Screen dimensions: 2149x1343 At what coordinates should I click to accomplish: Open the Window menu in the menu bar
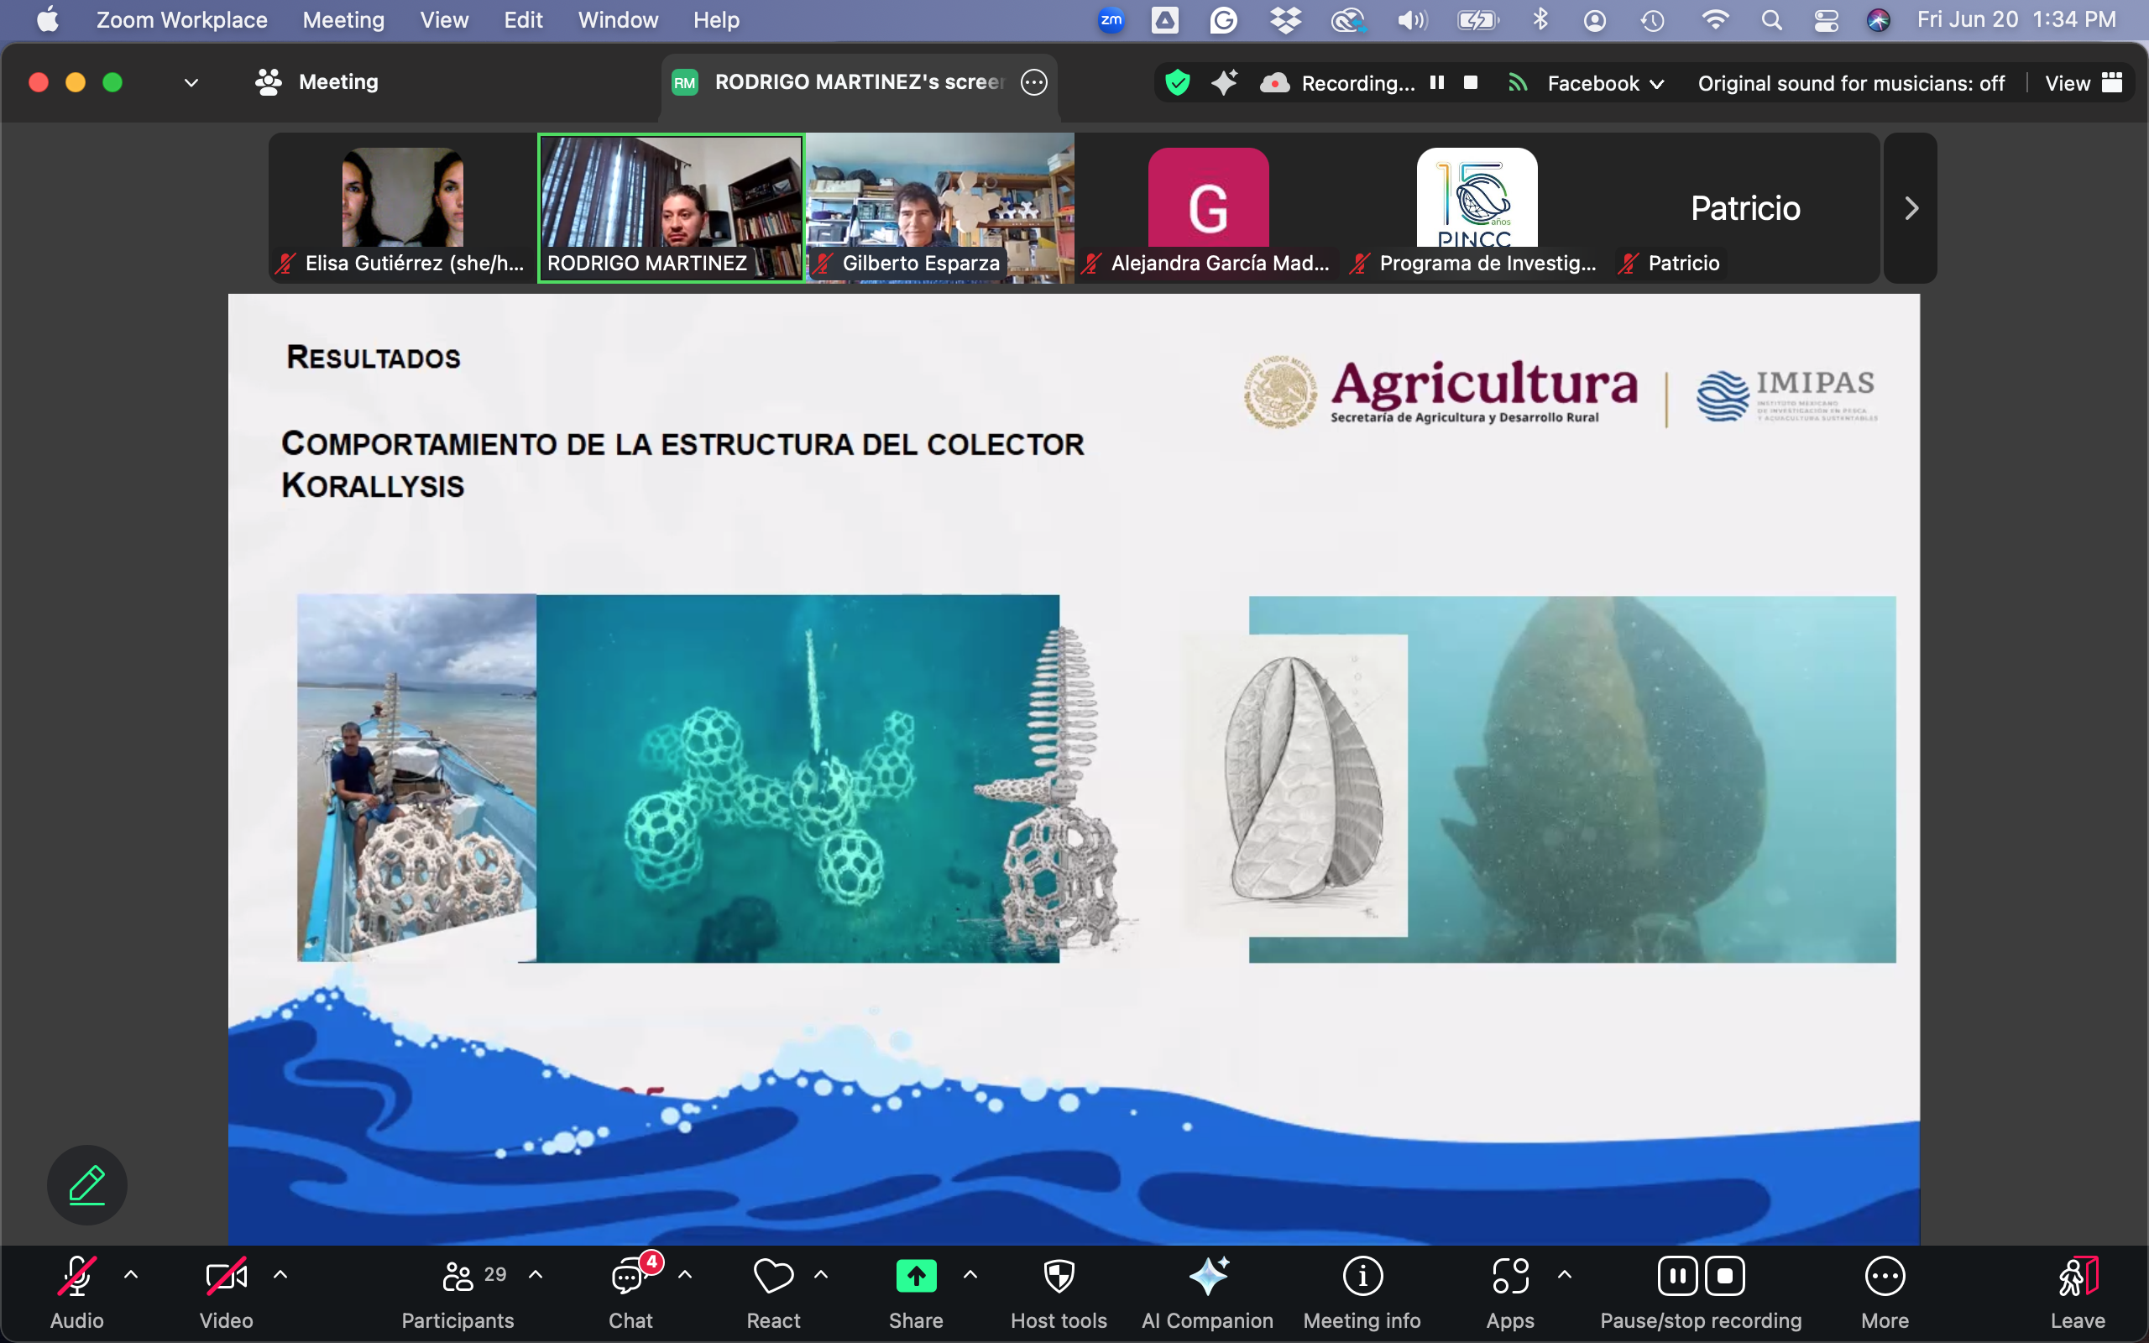[x=617, y=19]
